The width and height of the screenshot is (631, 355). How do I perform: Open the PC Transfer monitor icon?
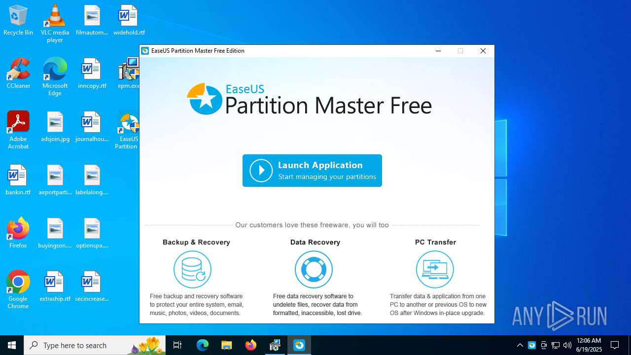(x=435, y=269)
